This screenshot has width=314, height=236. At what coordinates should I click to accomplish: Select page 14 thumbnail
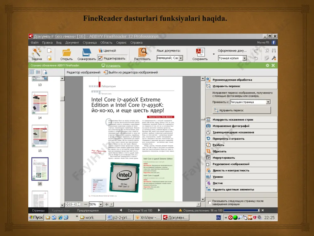point(40,103)
